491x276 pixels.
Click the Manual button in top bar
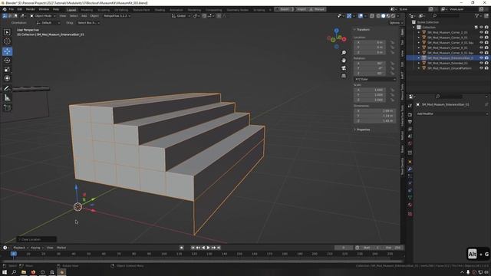pyautogui.click(x=318, y=9)
